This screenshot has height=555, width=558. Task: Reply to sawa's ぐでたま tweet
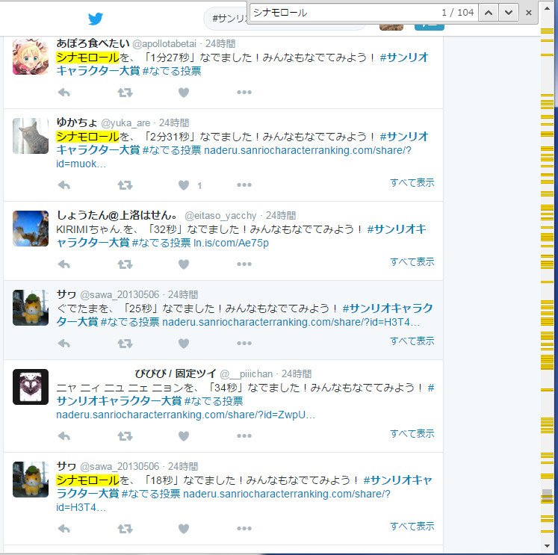[x=64, y=344]
